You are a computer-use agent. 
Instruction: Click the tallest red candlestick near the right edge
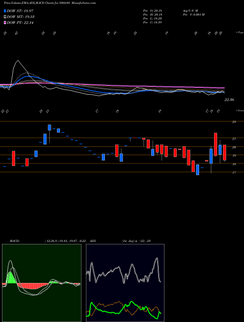(215, 144)
